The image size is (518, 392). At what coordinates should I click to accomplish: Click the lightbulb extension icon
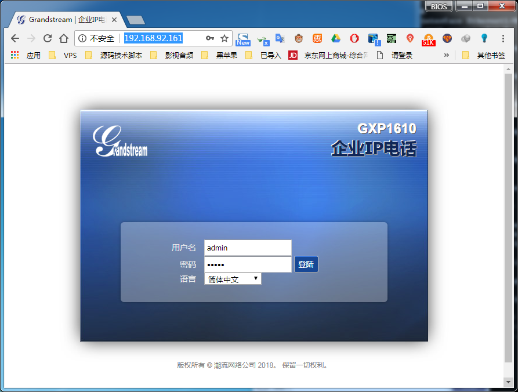coord(484,38)
